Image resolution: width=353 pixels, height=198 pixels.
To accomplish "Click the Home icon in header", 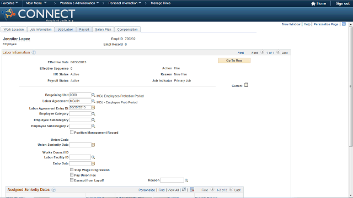I will point(313,3).
